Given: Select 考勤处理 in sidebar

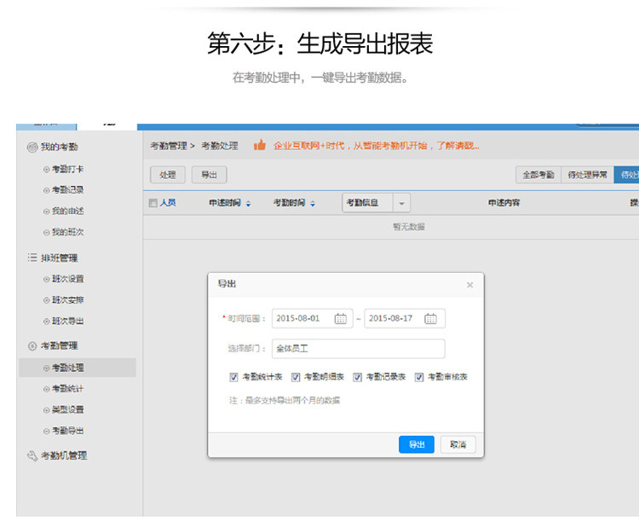Looking at the screenshot, I should coord(78,368).
